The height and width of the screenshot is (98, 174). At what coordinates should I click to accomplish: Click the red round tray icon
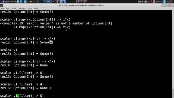coord(151,2)
